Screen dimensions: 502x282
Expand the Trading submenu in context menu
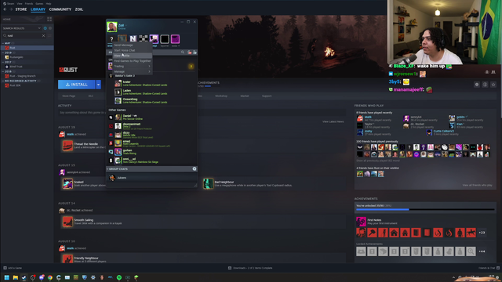[133, 66]
